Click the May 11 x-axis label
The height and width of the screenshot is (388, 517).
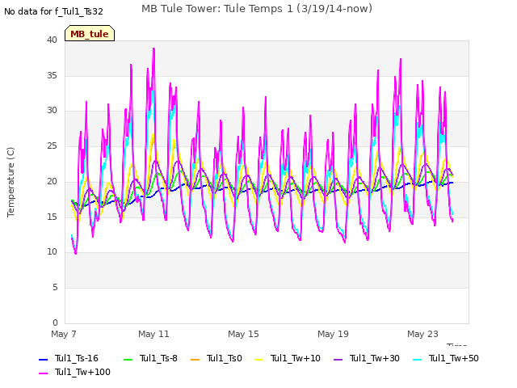click(x=153, y=334)
